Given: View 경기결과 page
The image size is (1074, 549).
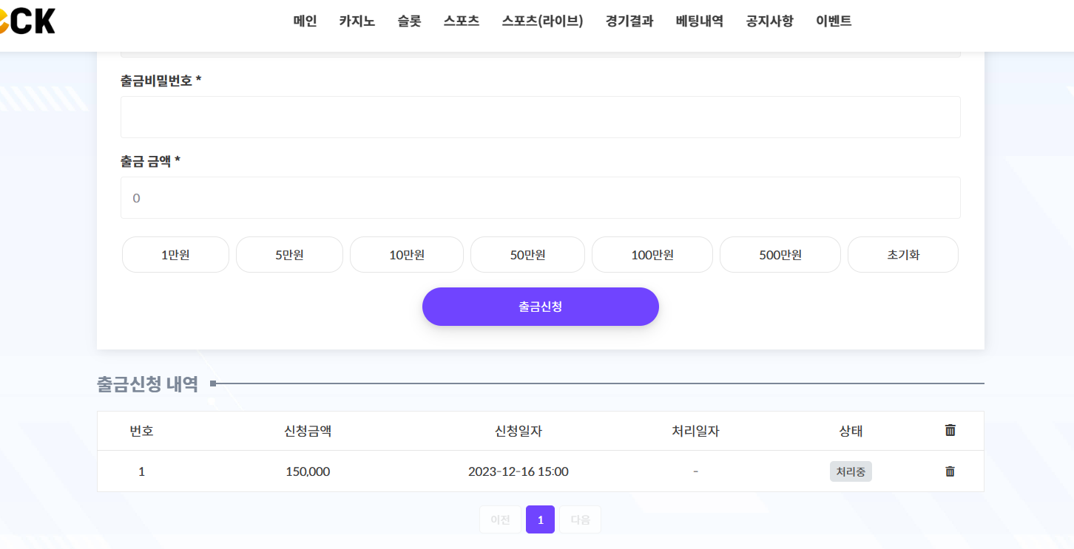Looking at the screenshot, I should pos(629,21).
